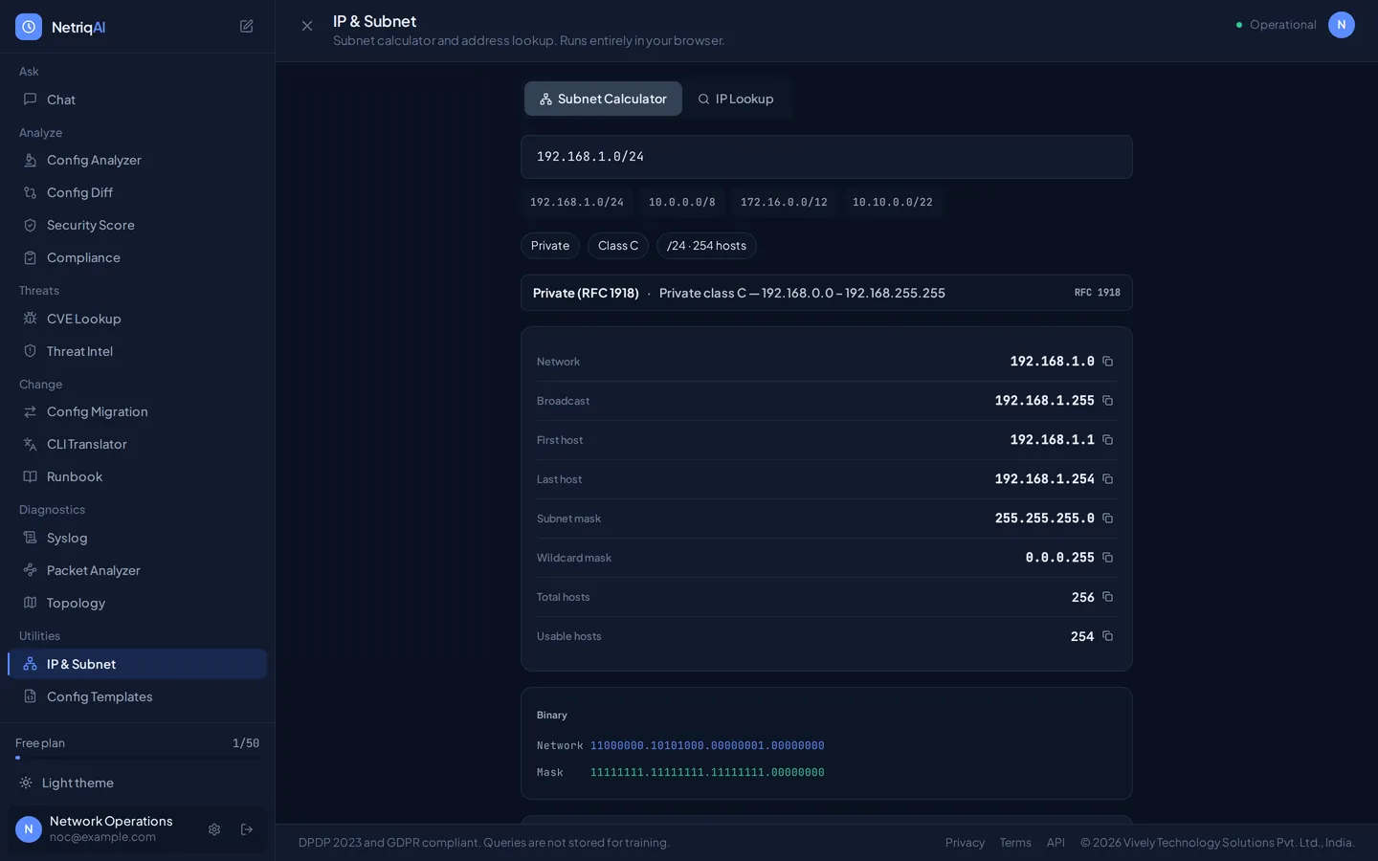The height and width of the screenshot is (861, 1378).
Task: Open Config Templates
Action: (x=137, y=696)
